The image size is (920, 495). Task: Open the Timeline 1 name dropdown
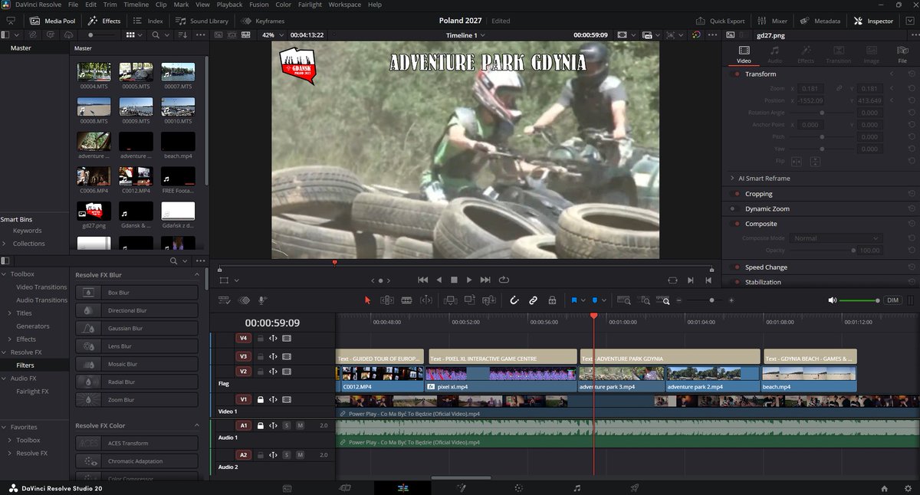point(465,35)
